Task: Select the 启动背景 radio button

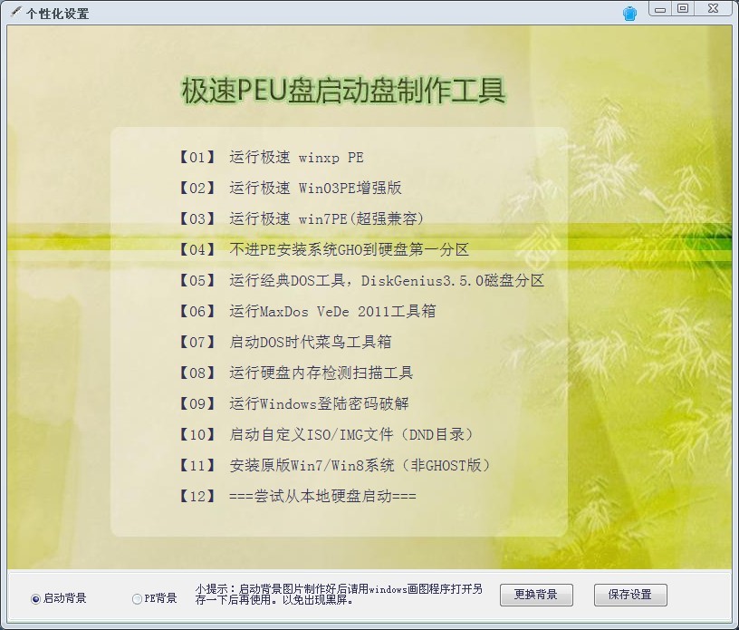Action: [36, 599]
